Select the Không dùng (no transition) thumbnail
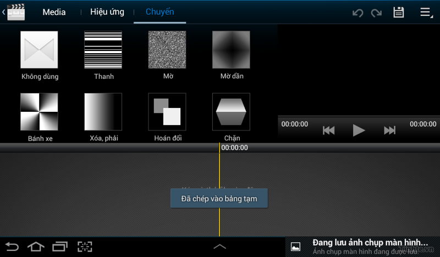Screen dimensions: 440x257 [x=39, y=50]
